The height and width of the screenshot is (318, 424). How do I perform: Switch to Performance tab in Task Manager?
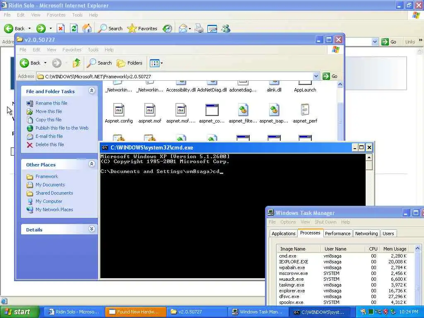tap(337, 234)
